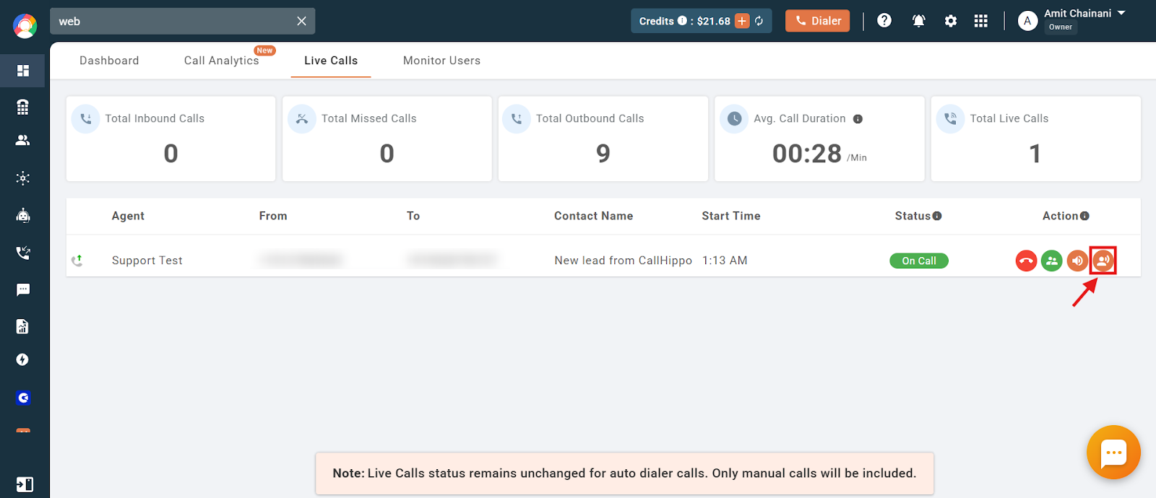This screenshot has width=1156, height=498.
Task: Click the outbound call arrow icon in row
Action: coord(77,261)
